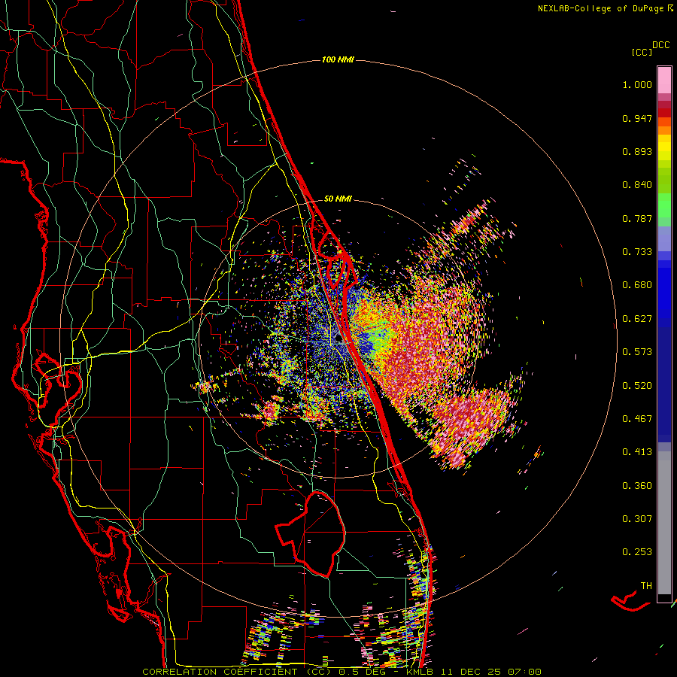
Task: Click the product title caption at bottom
Action: coord(342,672)
